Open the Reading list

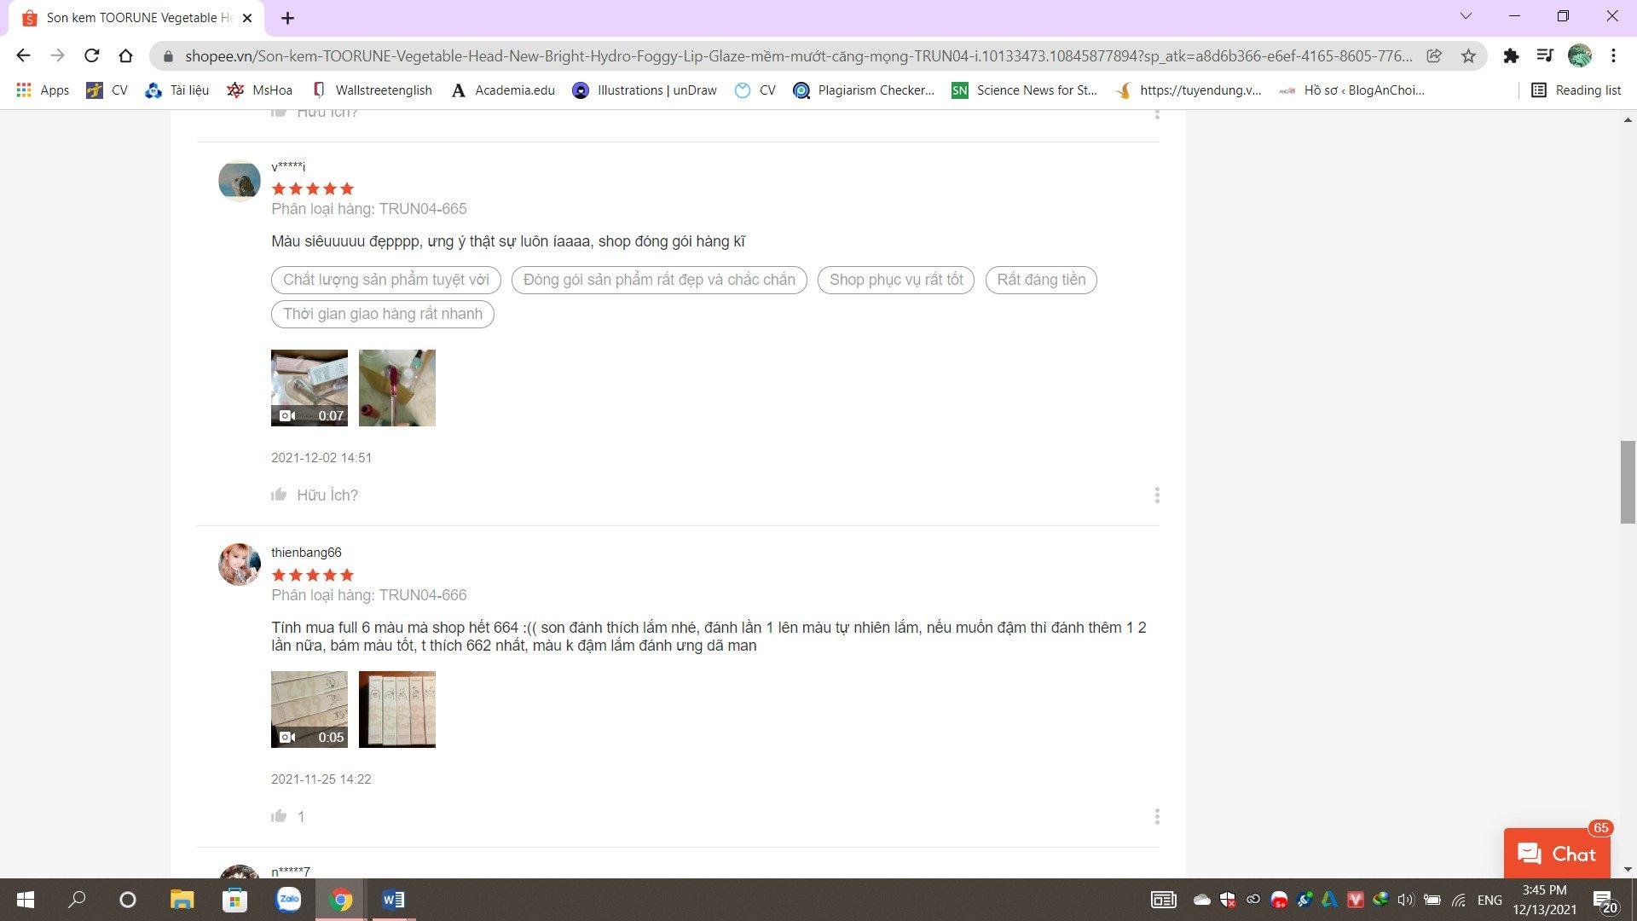(x=1576, y=90)
